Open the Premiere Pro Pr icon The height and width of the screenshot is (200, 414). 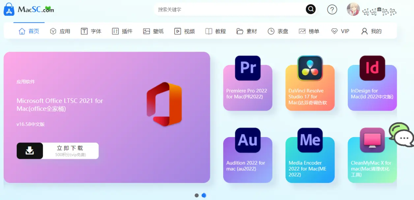click(x=248, y=68)
